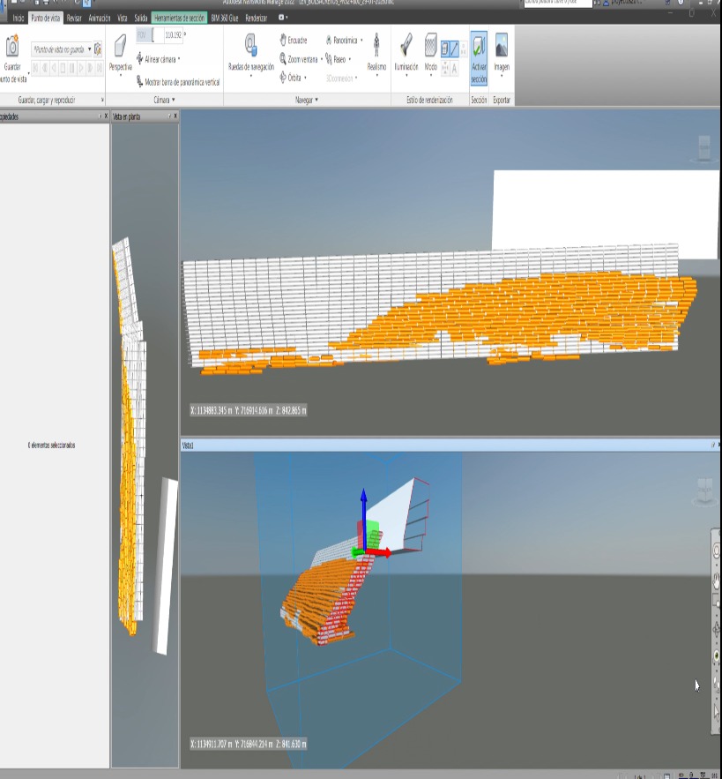Open the Herramientas de sección tab
The height and width of the screenshot is (779, 722).
pos(178,18)
